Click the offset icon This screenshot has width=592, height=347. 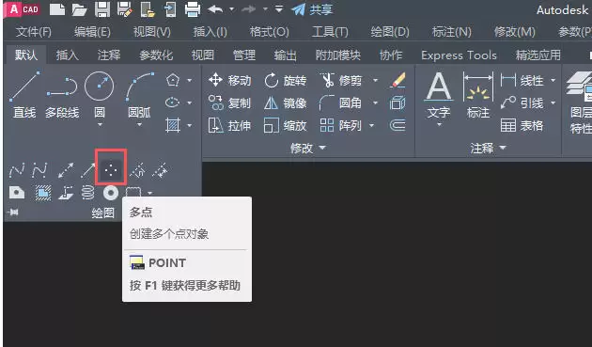[x=397, y=125]
